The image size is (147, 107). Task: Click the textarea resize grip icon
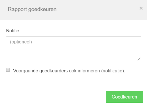(x=139, y=59)
